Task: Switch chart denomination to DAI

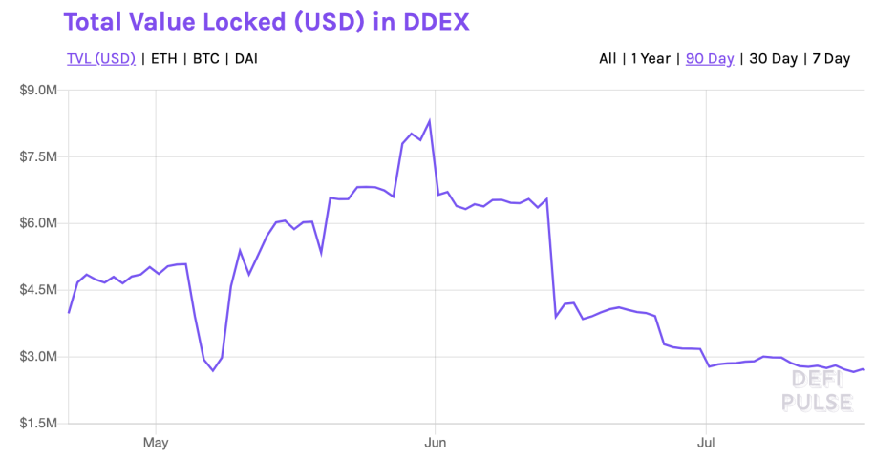Action: click(245, 59)
